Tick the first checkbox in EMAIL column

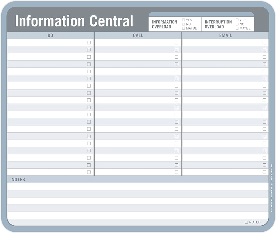pyautogui.click(x=264, y=43)
